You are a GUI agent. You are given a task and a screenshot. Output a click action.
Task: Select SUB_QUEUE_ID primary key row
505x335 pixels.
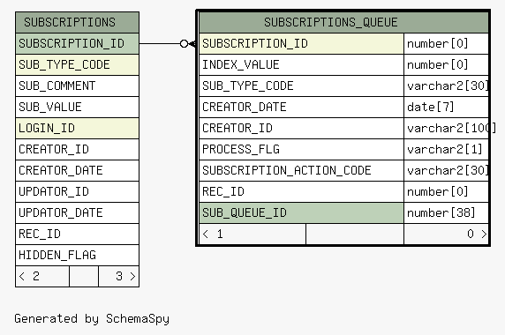301,212
